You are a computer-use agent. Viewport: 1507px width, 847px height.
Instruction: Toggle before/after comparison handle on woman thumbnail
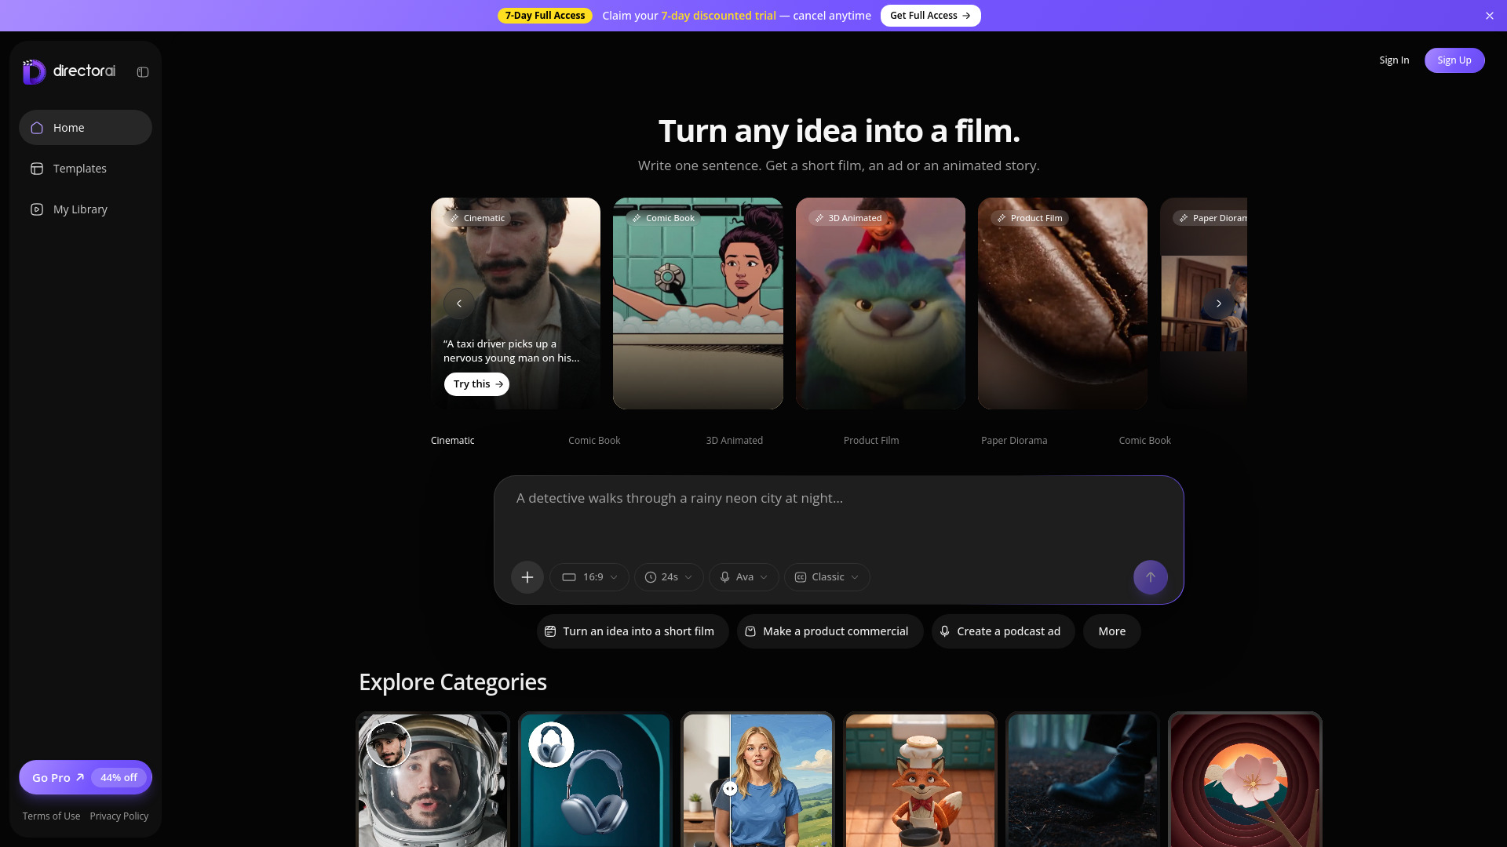pyautogui.click(x=730, y=789)
